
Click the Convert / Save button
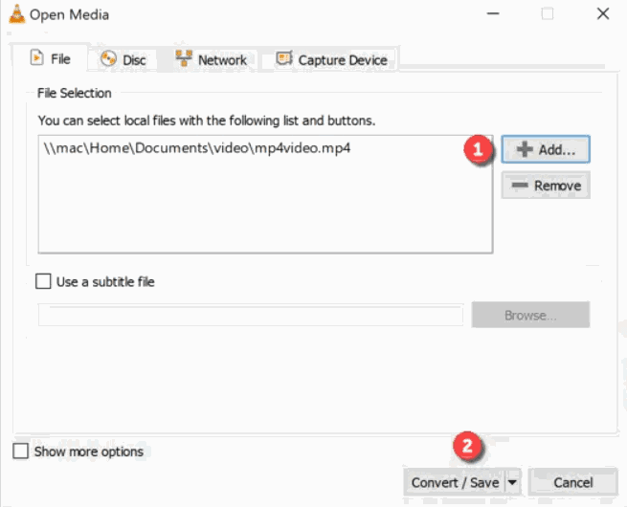pyautogui.click(x=455, y=482)
